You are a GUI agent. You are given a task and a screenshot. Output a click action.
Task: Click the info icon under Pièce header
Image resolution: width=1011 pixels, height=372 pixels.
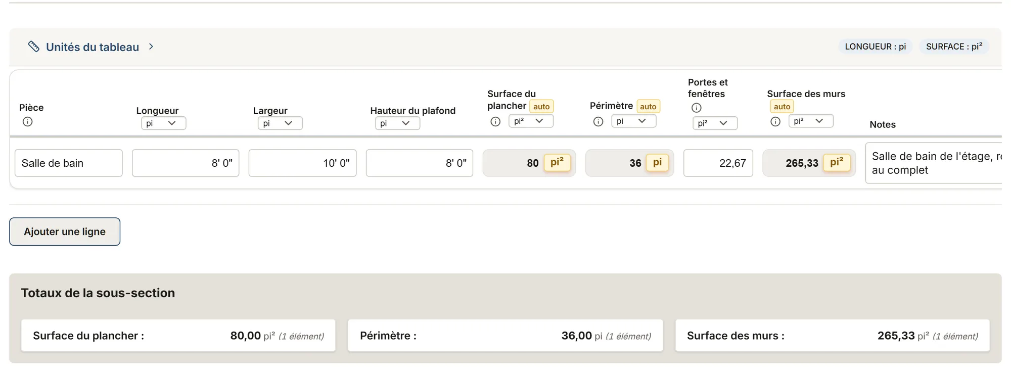click(28, 122)
